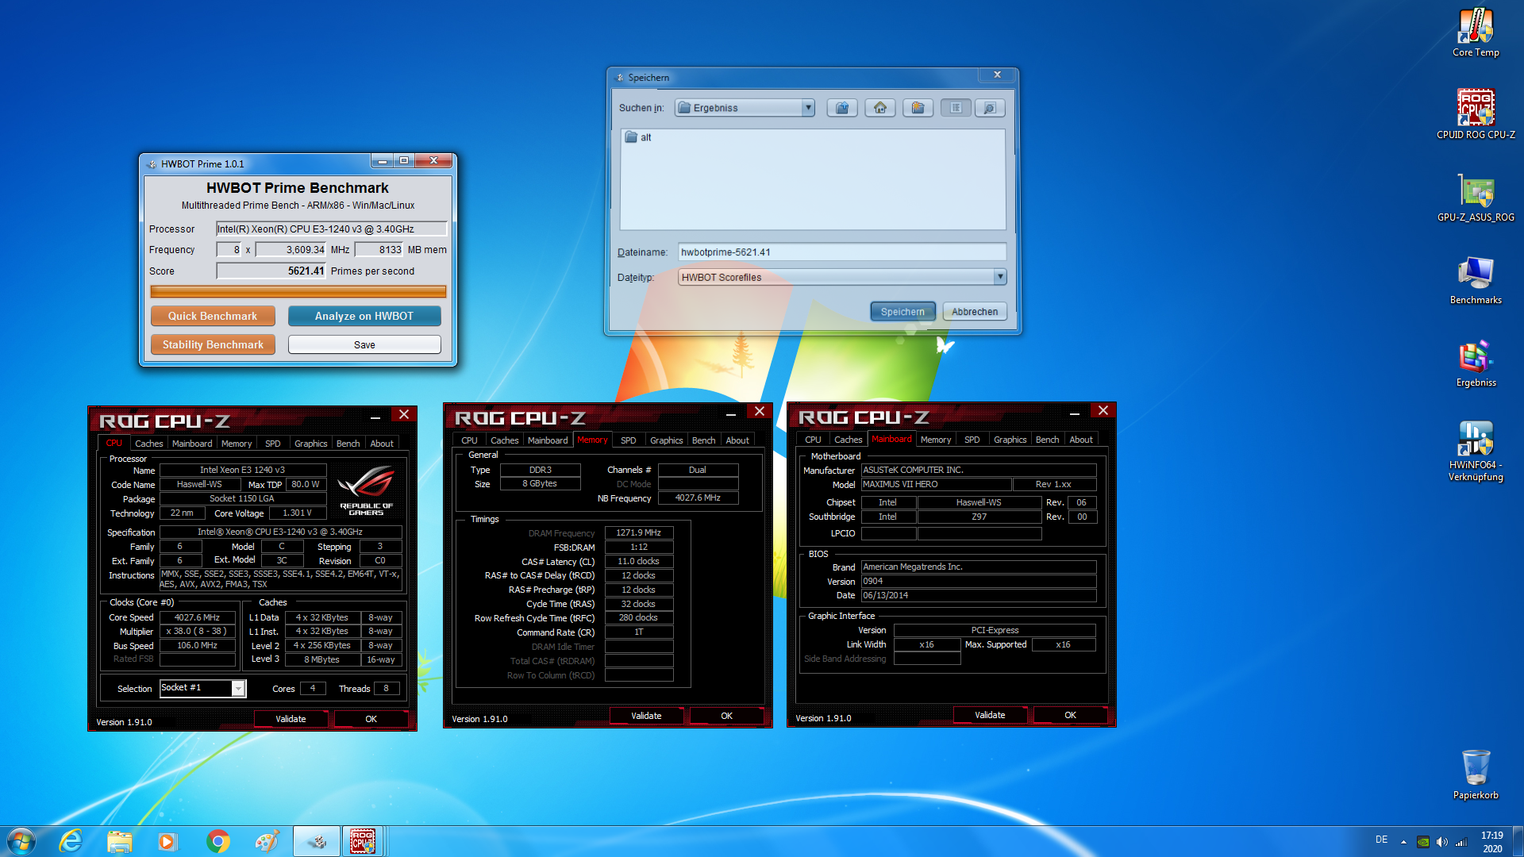This screenshot has height=857, width=1524.
Task: Click the DE language indicator in taskbar
Action: [1381, 840]
